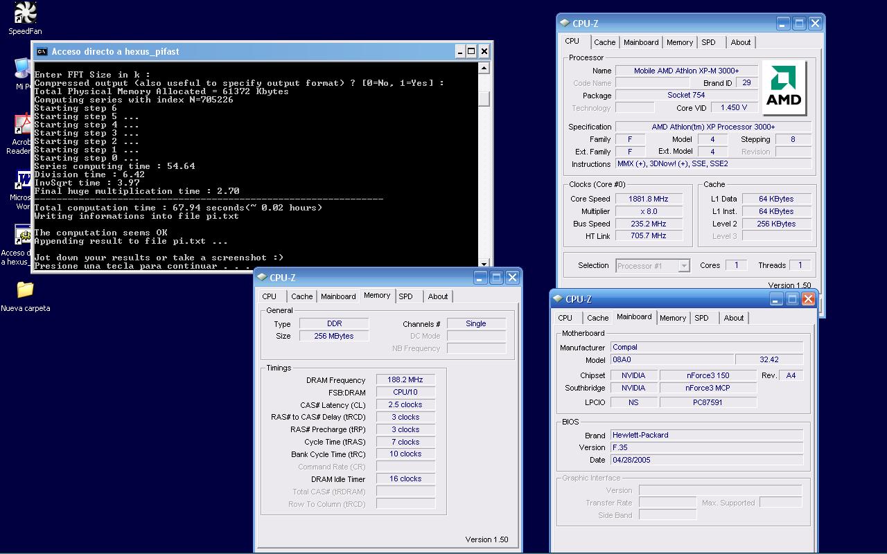Open About tab in top CPU-Z window
Screen dimensions: 887x554
click(741, 42)
